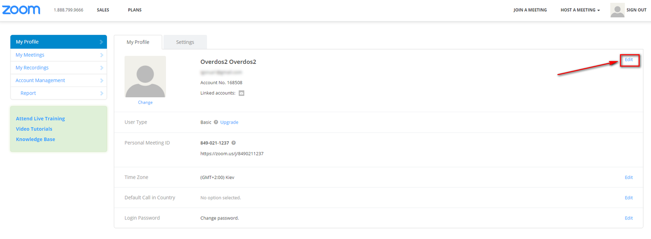Open the Join a Meeting link

point(530,10)
